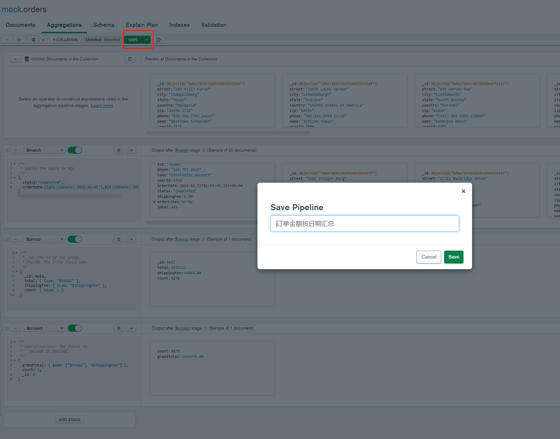Toggle the $match stage switch off
Viewport: 560px width, 439px height.
75,150
